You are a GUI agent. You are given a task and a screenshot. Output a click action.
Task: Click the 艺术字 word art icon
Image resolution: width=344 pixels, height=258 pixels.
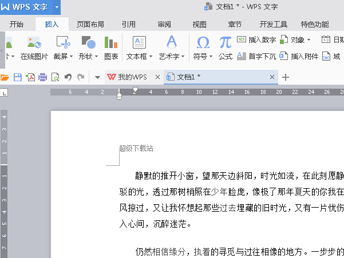coord(172,42)
